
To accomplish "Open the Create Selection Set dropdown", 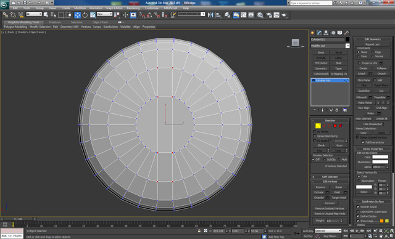I will coord(191,14).
